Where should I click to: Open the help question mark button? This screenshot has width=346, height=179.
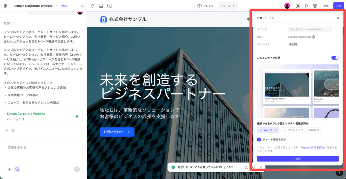pos(339,173)
